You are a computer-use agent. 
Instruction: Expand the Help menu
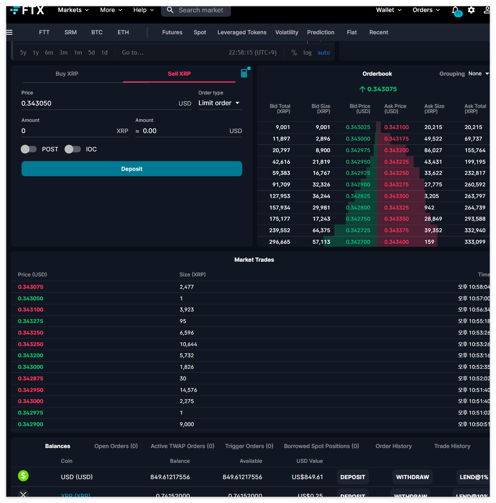(143, 10)
